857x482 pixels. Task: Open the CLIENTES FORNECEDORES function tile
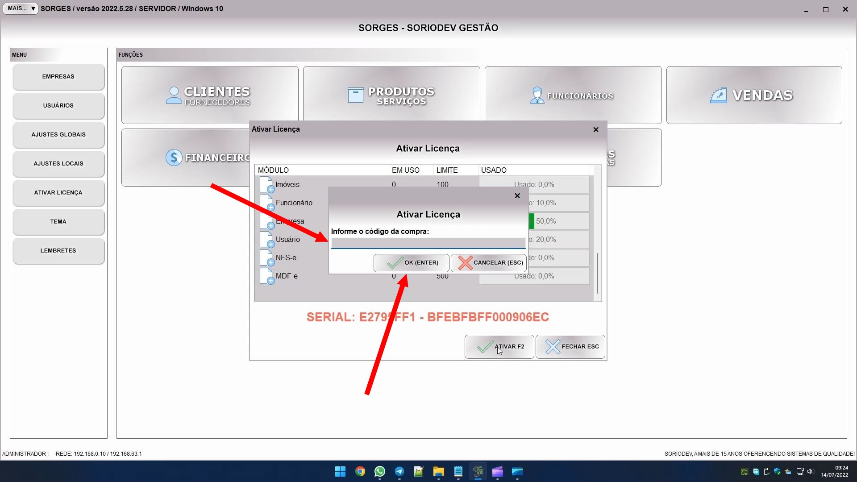point(210,95)
